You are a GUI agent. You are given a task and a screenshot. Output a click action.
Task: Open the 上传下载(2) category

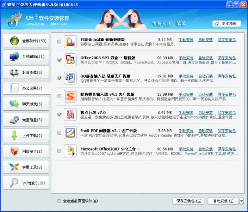[26, 136]
